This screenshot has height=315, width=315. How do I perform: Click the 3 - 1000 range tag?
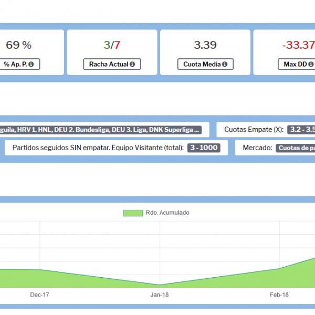[204, 148]
